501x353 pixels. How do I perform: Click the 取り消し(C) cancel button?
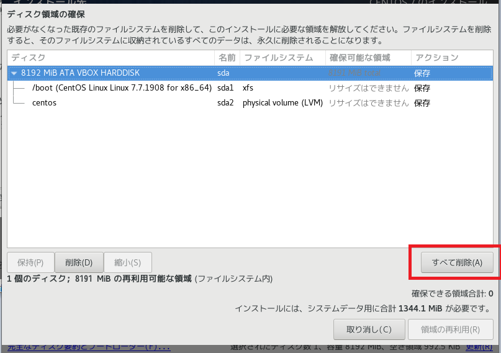coord(369,329)
